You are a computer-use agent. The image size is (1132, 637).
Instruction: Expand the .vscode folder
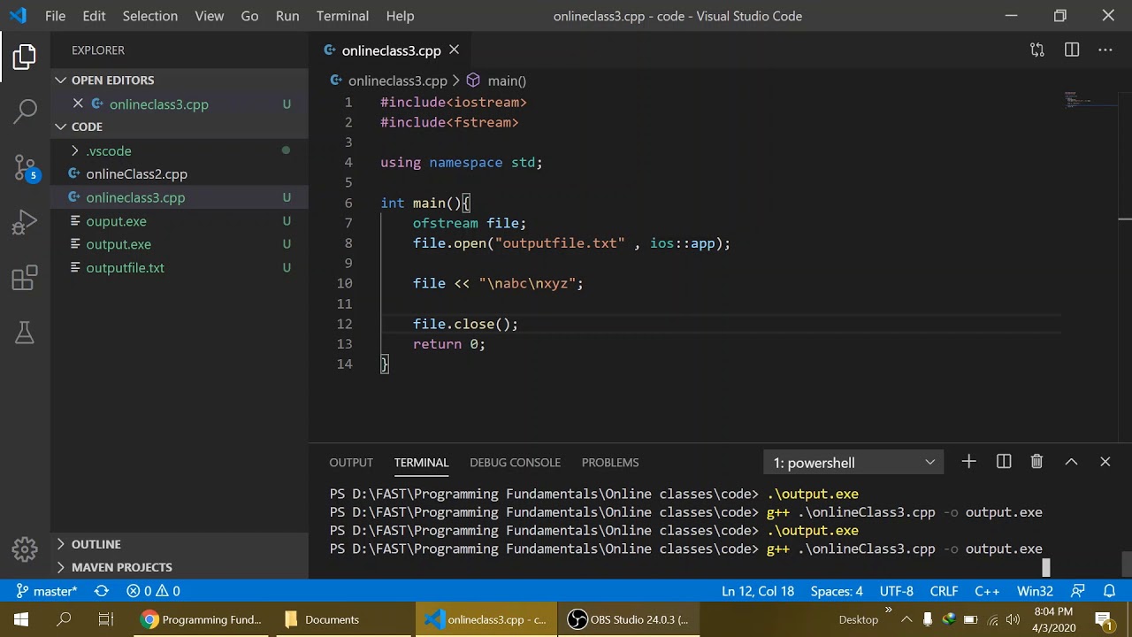pos(108,151)
